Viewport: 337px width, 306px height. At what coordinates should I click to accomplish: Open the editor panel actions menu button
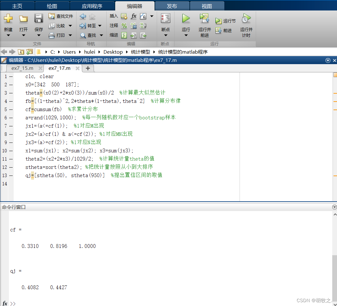click(328, 60)
